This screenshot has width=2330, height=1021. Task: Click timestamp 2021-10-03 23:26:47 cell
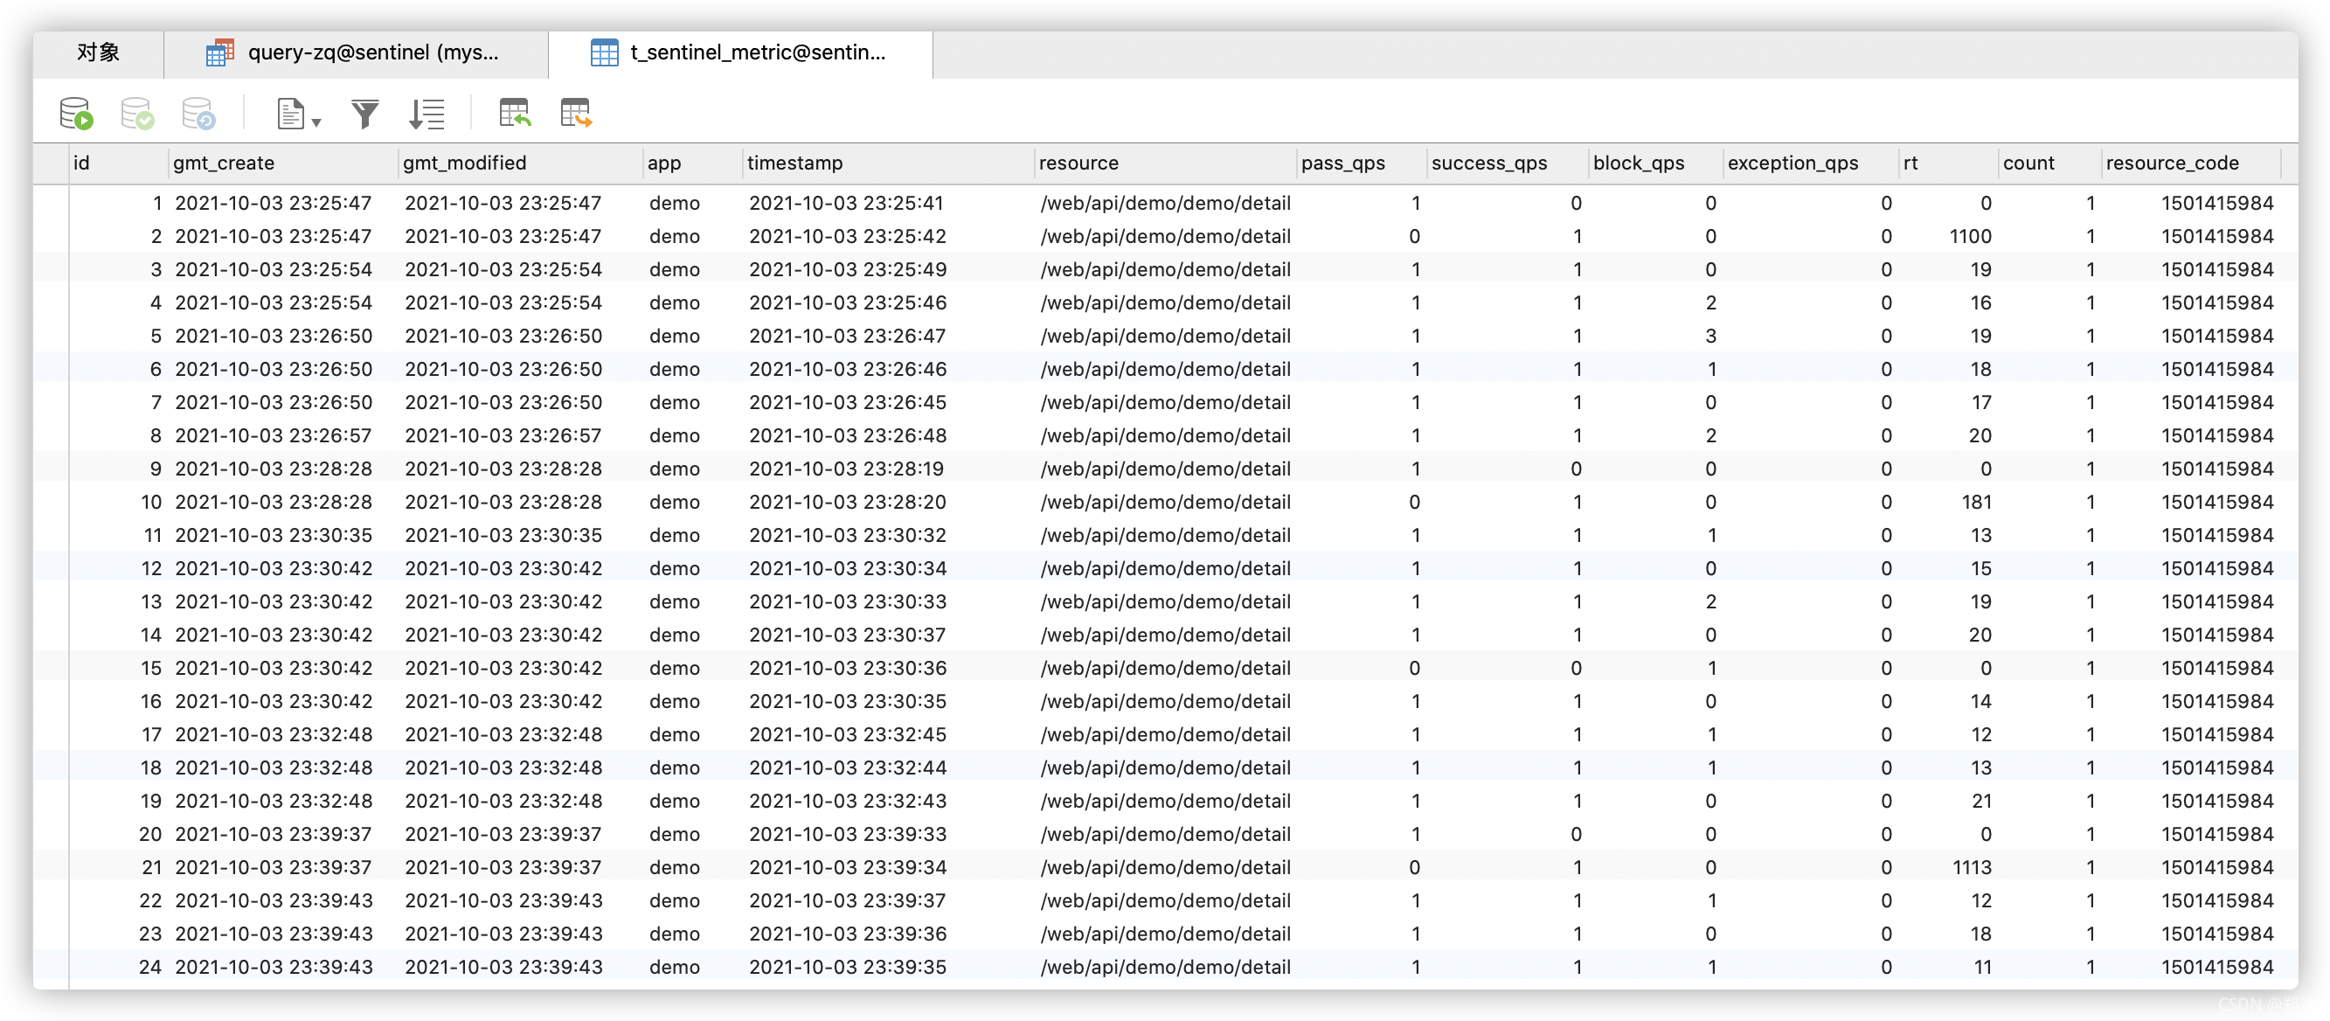[847, 336]
